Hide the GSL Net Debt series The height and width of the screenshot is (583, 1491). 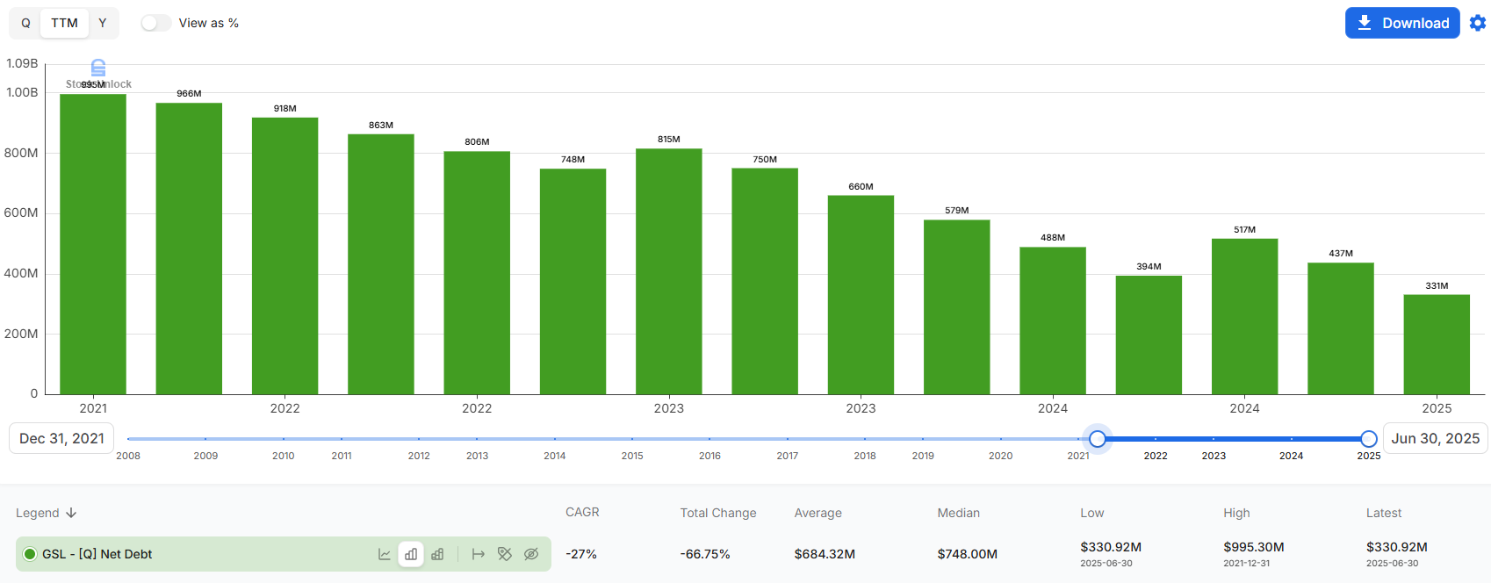pos(531,554)
